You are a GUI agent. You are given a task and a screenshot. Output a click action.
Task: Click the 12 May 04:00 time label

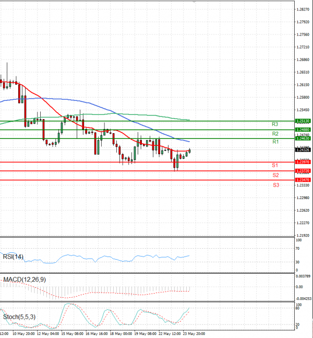coord(48,334)
